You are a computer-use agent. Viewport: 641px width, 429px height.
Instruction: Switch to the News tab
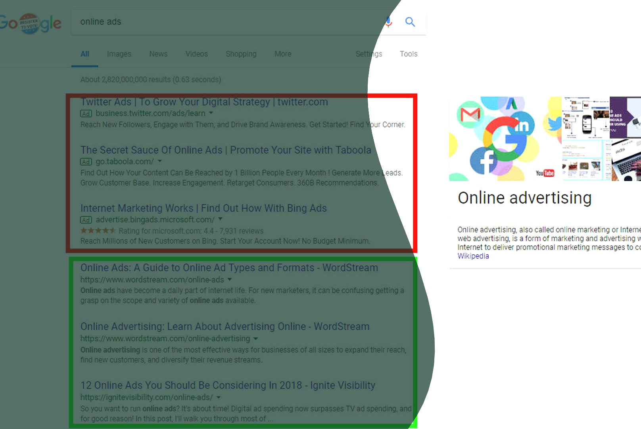(x=158, y=54)
